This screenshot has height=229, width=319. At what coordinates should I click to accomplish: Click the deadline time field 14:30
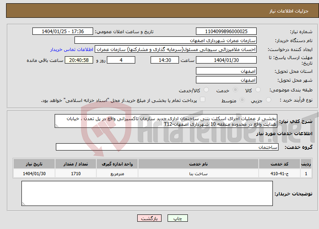pyautogui.click(x=165, y=60)
